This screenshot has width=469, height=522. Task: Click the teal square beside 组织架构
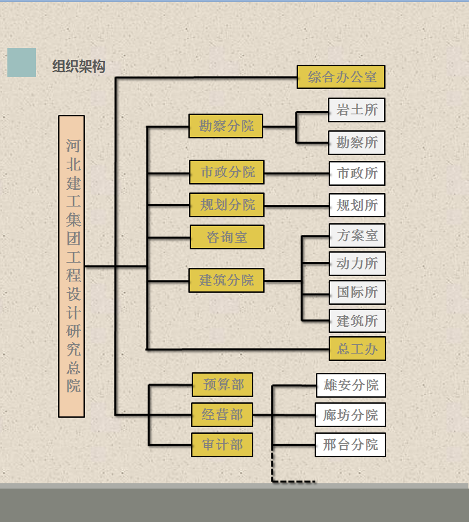(21, 62)
